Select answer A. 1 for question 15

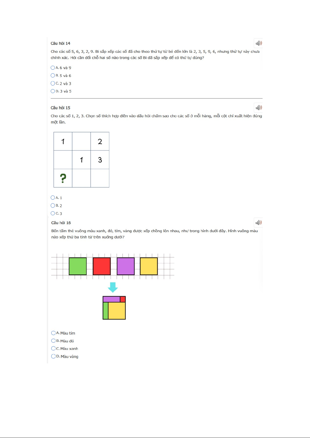[x=53, y=198]
